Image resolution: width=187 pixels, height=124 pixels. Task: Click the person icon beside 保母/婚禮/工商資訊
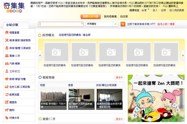(7, 48)
